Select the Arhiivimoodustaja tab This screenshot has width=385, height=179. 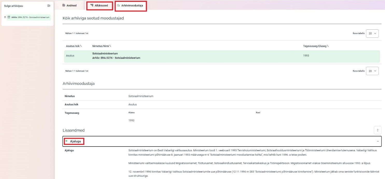coord(131,5)
